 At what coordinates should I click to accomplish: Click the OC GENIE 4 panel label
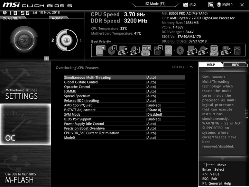click(x=12, y=18)
